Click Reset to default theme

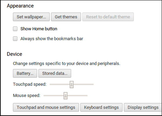point(108,17)
